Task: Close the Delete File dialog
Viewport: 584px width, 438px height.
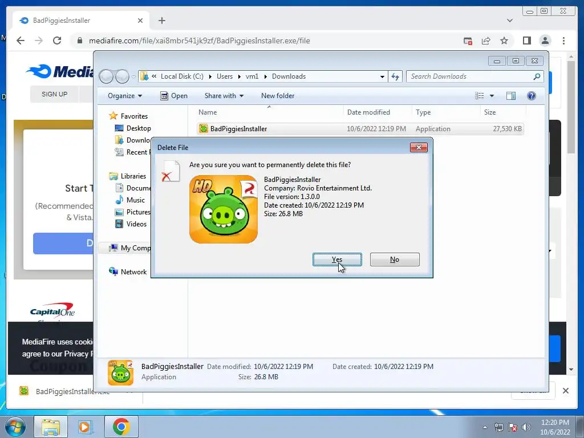Action: coord(419,148)
